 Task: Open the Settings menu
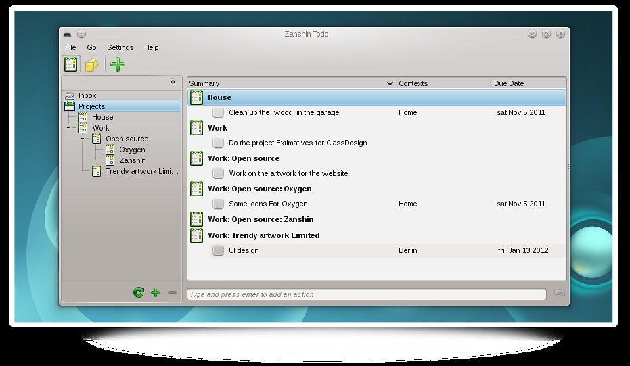point(120,47)
